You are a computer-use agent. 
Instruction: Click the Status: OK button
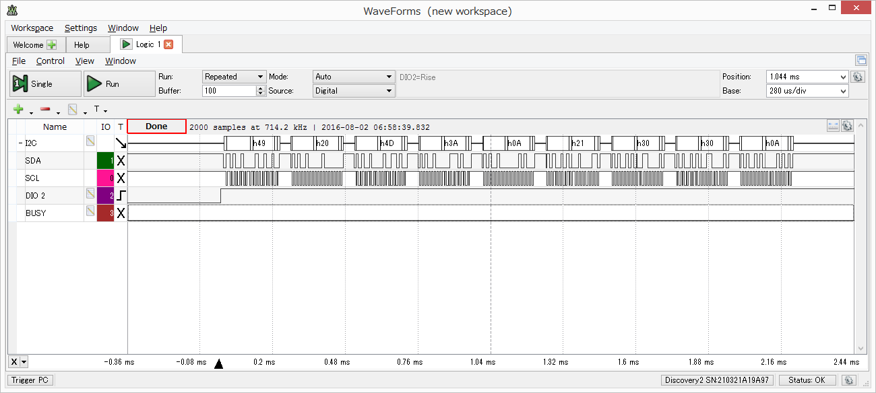click(807, 380)
